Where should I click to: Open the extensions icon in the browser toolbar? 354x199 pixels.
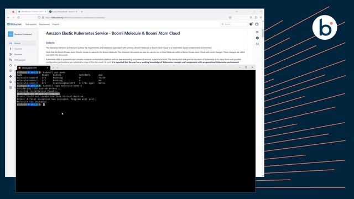256,17
